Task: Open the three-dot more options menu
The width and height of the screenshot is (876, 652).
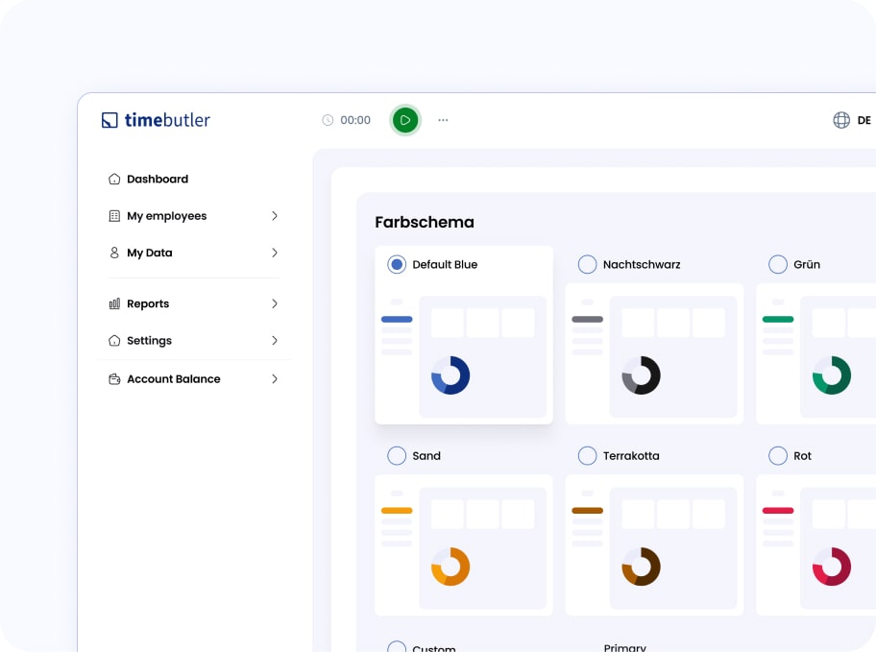Action: pyautogui.click(x=443, y=120)
